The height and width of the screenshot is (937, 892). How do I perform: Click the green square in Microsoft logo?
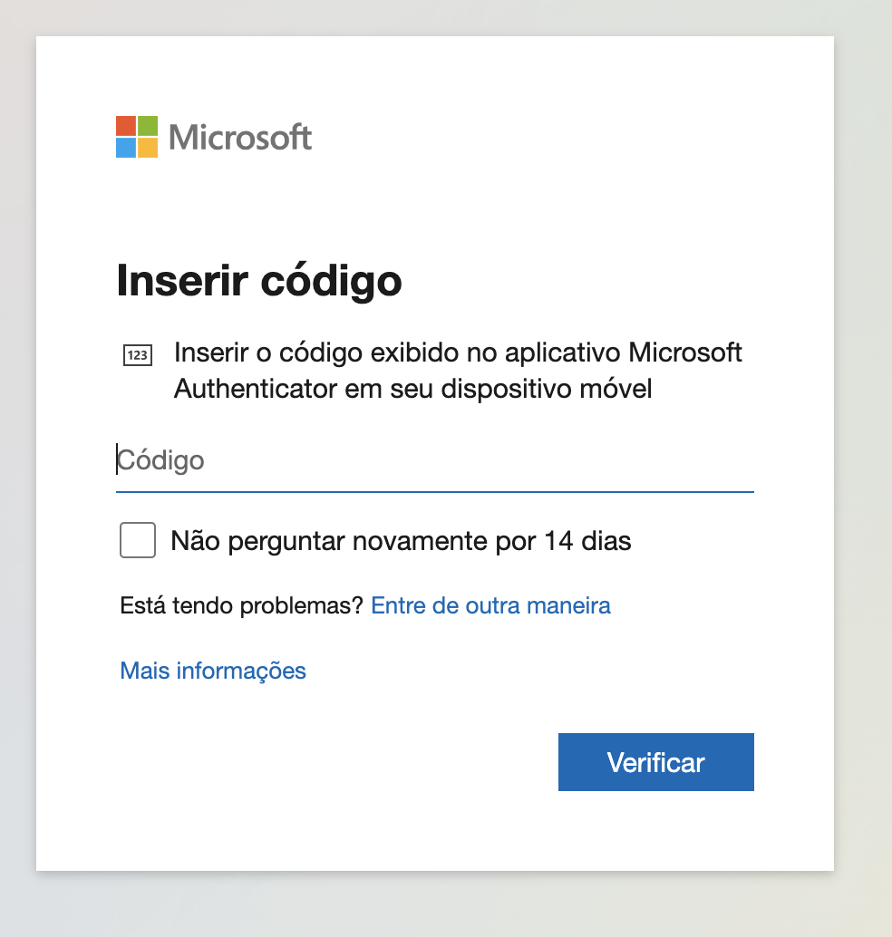tap(149, 126)
